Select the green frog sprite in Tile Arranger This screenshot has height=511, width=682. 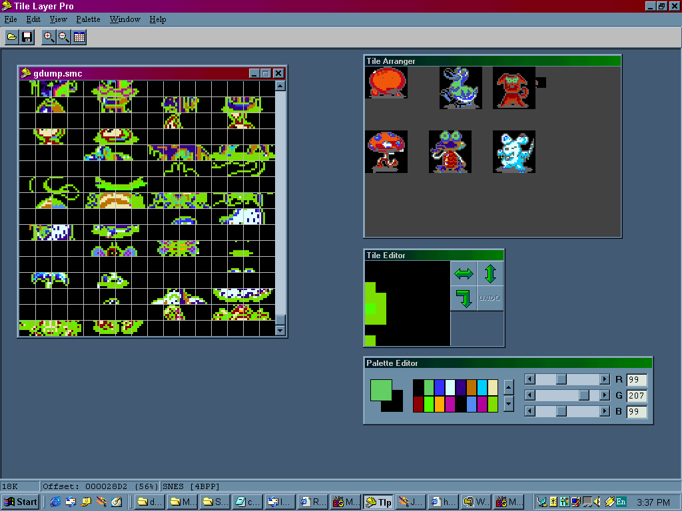click(x=450, y=152)
